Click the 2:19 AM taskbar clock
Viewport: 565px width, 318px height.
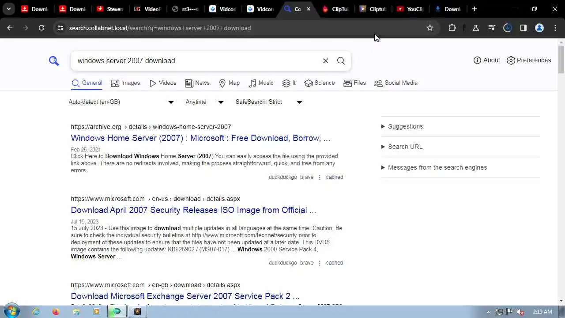[542, 312]
